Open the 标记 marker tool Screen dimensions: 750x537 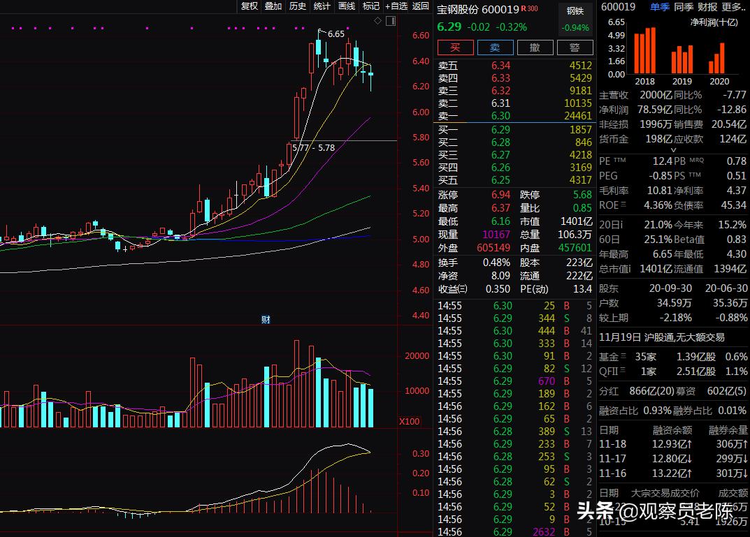[x=371, y=6]
